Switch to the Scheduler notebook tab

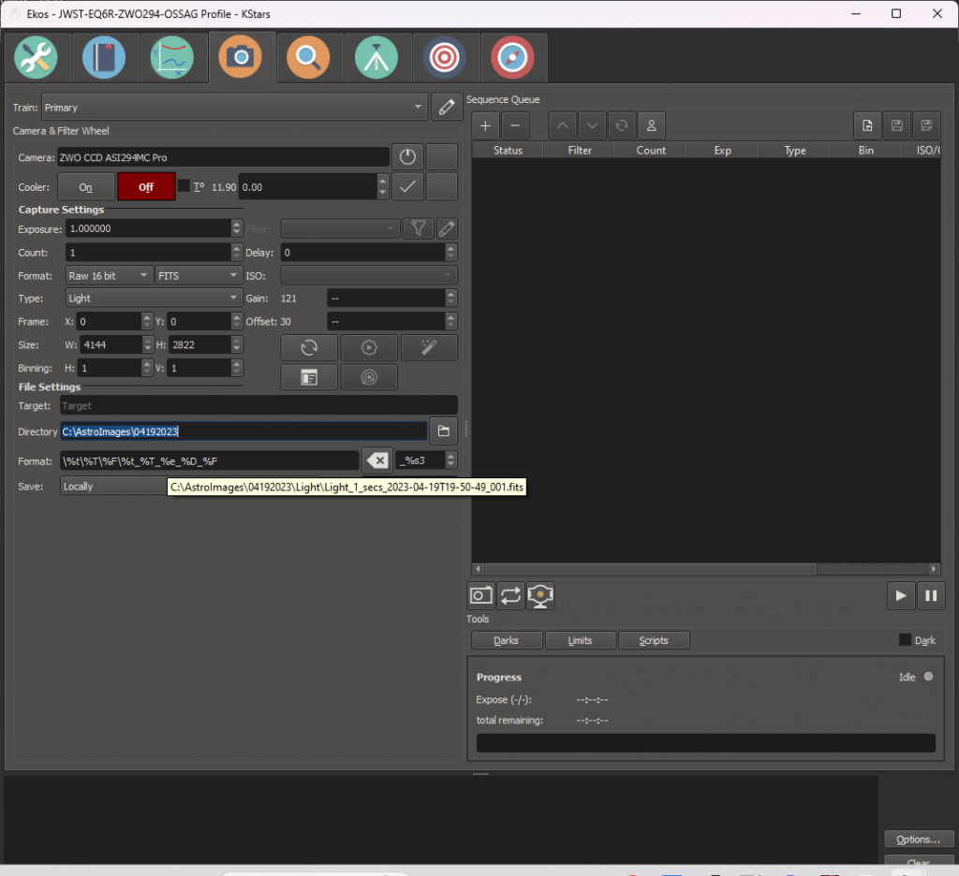(x=104, y=58)
